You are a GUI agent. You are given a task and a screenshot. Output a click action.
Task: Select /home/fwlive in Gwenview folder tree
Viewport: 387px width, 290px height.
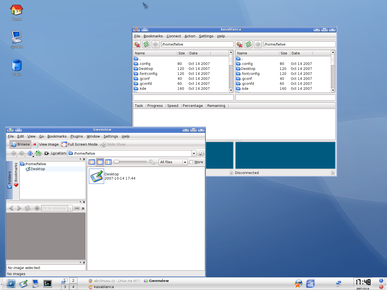pos(33,164)
